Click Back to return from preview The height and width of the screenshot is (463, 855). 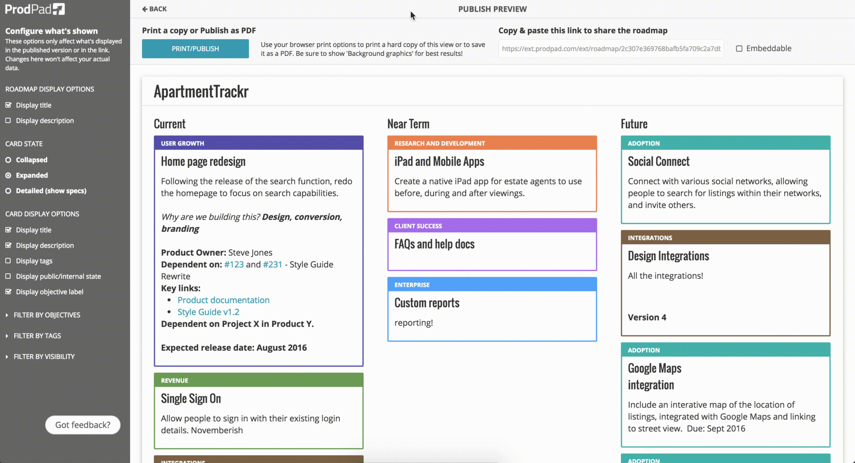click(154, 9)
